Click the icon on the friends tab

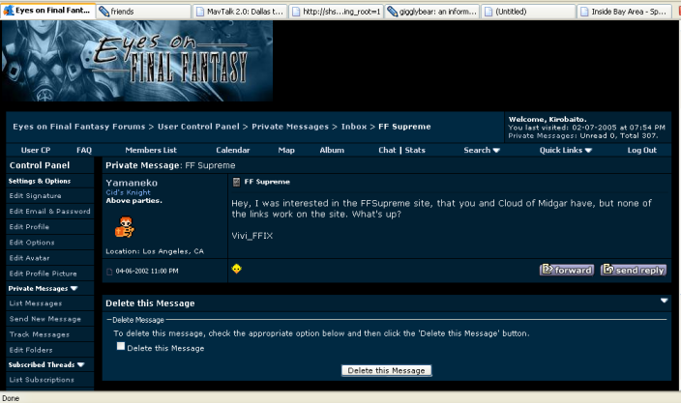pos(104,12)
